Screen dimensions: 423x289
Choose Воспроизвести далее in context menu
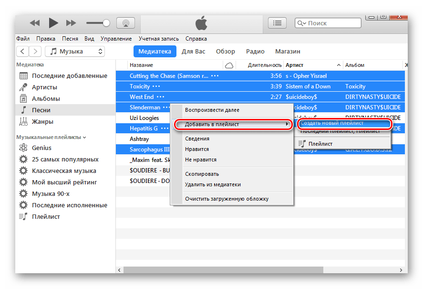232,110
